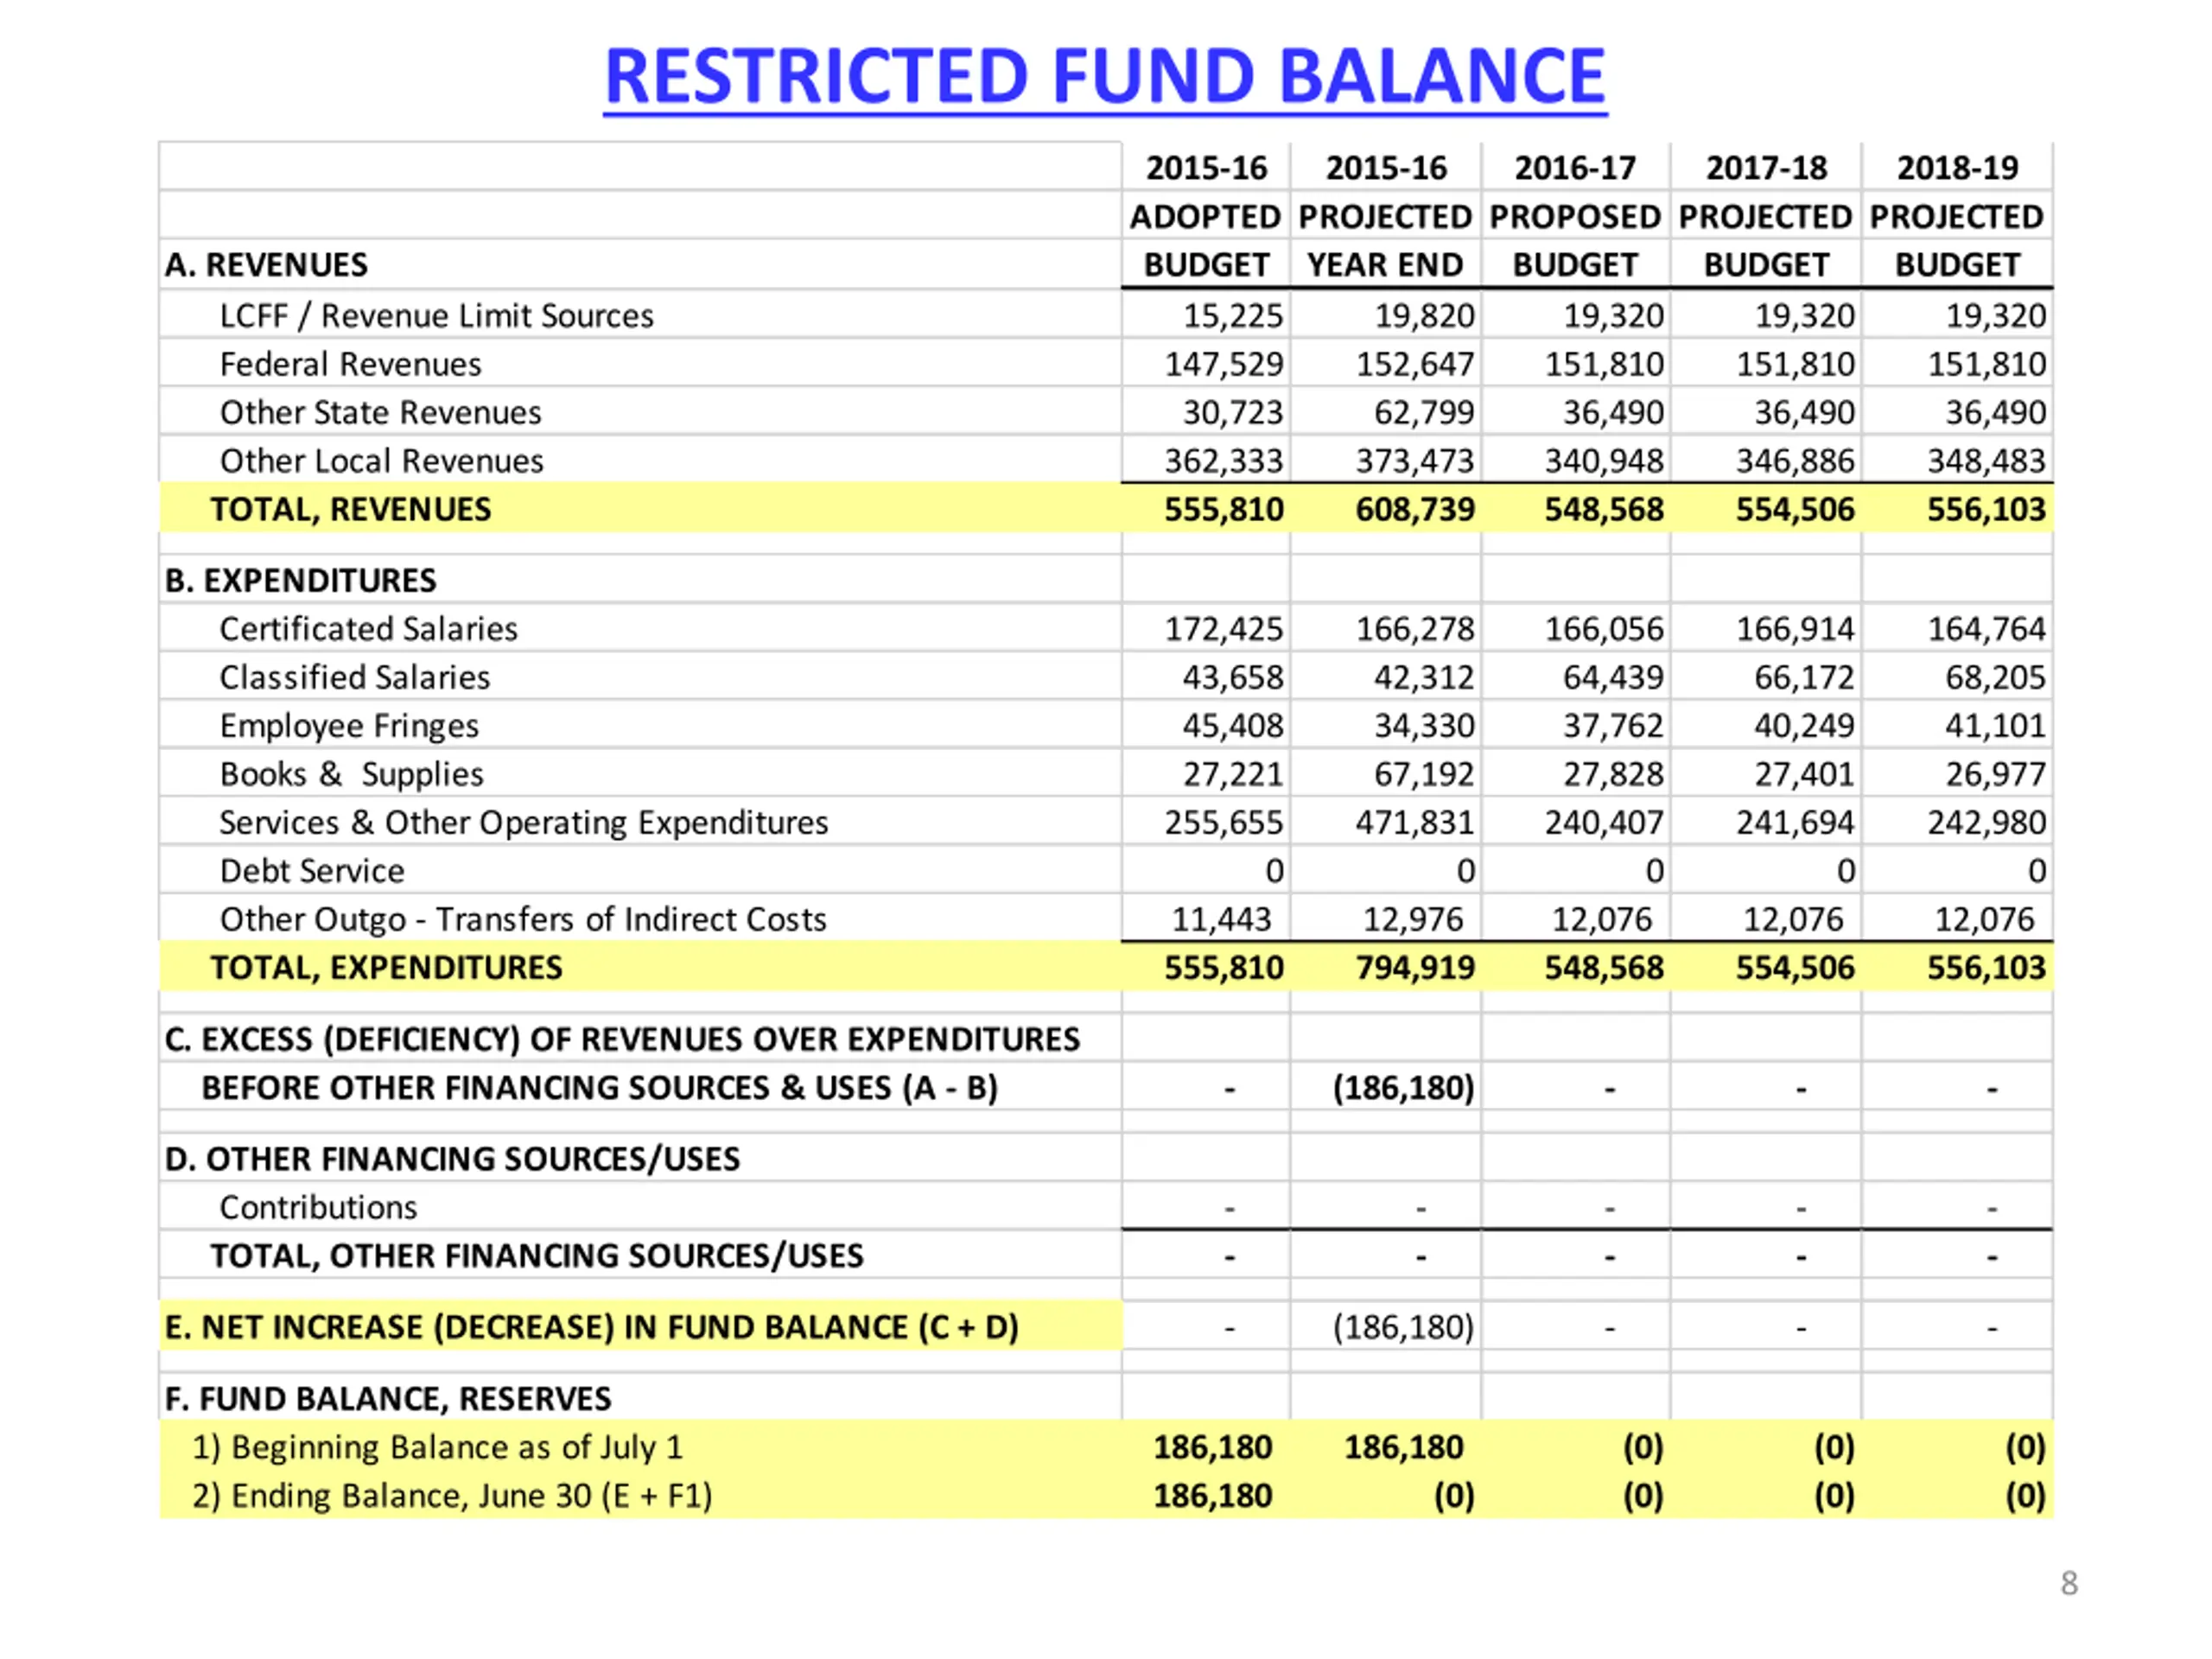Click the Other State Revenues label
Viewport: 2212px width, 1659px height.
[380, 412]
